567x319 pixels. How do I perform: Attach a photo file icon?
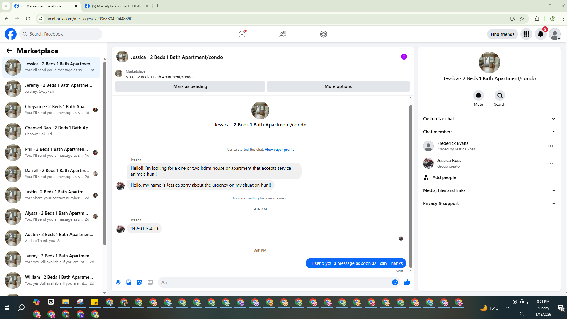(x=129, y=282)
